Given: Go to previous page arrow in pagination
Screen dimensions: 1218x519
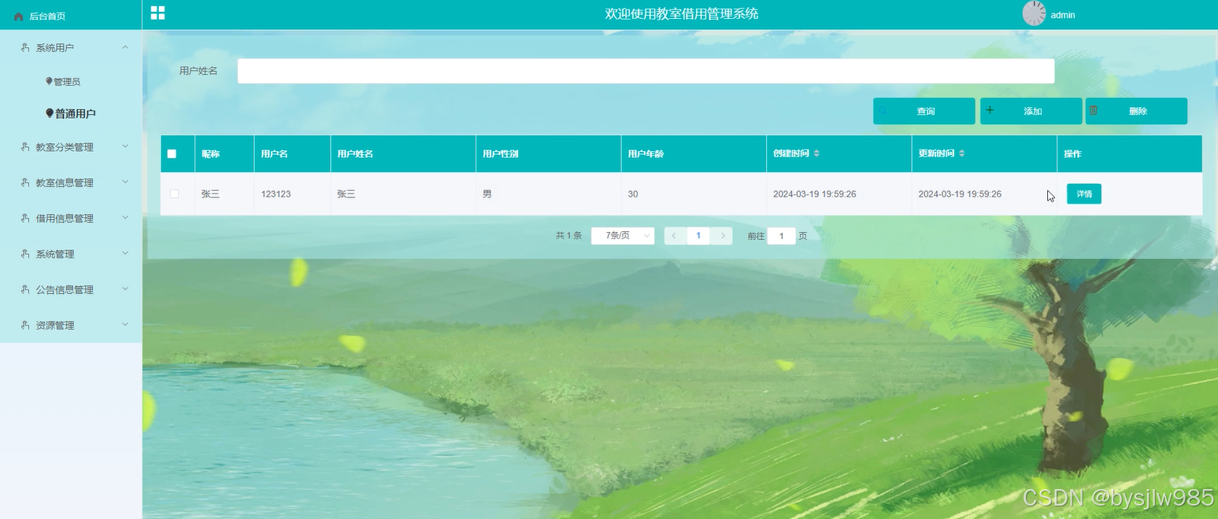Looking at the screenshot, I should 675,235.
